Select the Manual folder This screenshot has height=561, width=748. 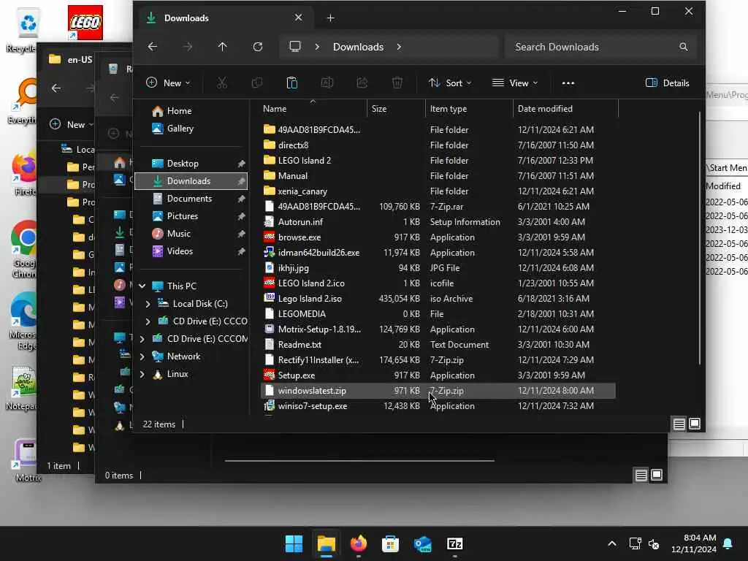(x=438, y=175)
